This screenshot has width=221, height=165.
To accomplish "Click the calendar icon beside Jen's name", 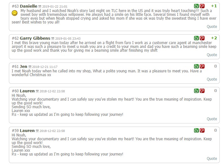I will click(30, 67).
